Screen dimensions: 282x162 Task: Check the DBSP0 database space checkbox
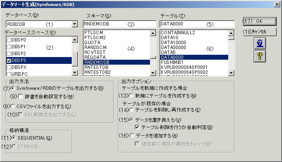tap(9, 40)
